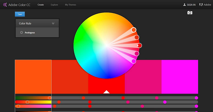
Task: Expand the Color Rule double-chevron
Action: (53, 23)
